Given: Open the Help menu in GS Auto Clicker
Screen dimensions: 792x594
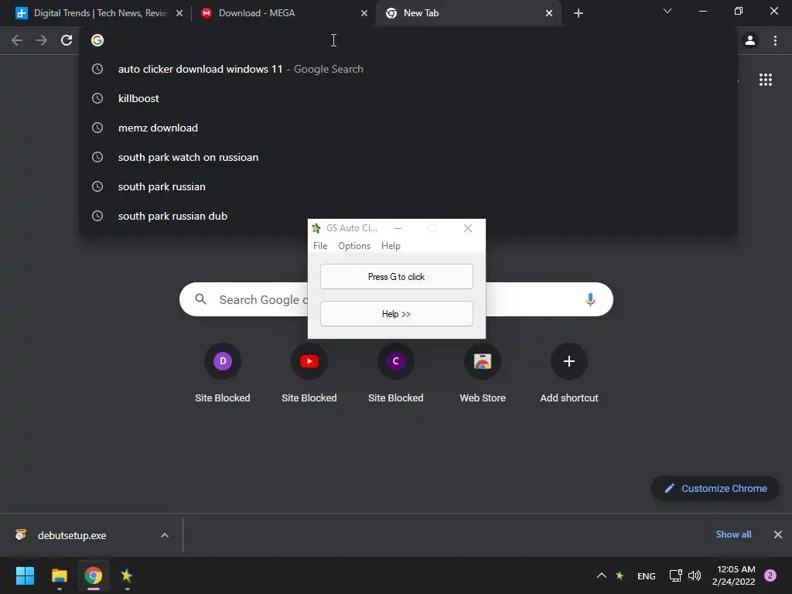Looking at the screenshot, I should [391, 246].
